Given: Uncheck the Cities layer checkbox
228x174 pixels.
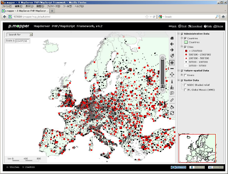Looking at the screenshot, I should (185, 47).
